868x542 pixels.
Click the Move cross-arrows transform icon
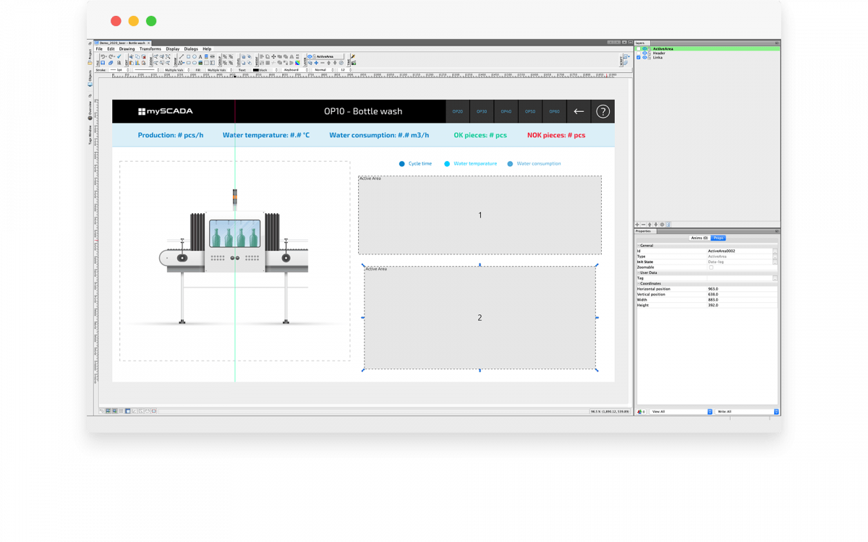click(273, 56)
